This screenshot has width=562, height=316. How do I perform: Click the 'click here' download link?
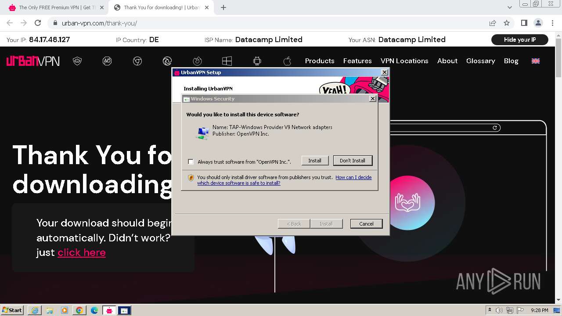pos(82,252)
